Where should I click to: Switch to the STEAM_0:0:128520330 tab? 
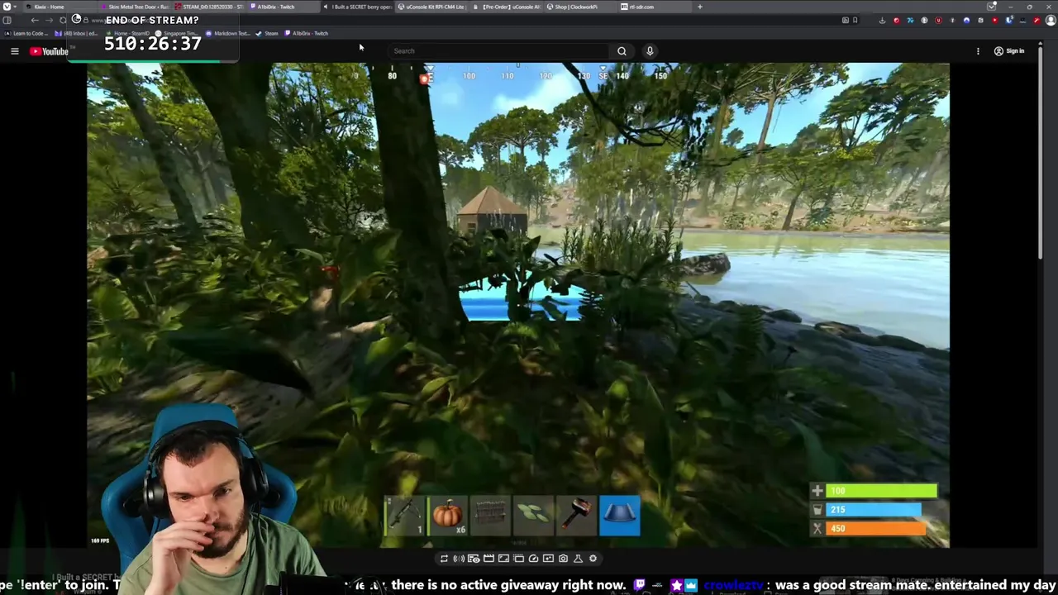click(x=211, y=7)
